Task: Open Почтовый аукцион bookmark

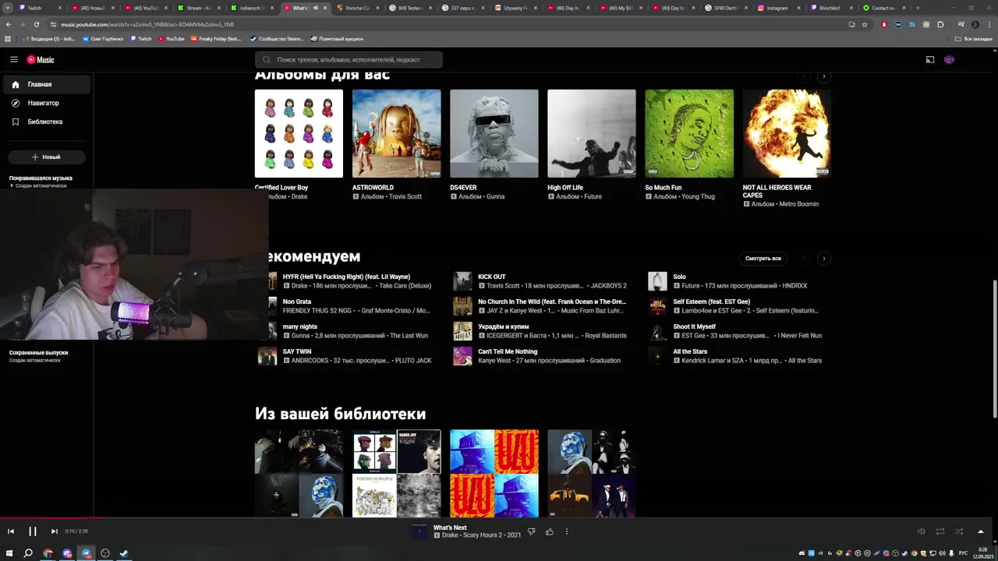Action: [x=337, y=39]
